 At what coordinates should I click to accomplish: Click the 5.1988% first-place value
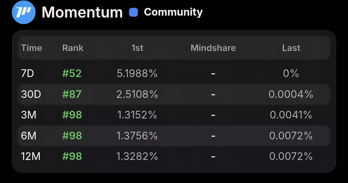[137, 74]
